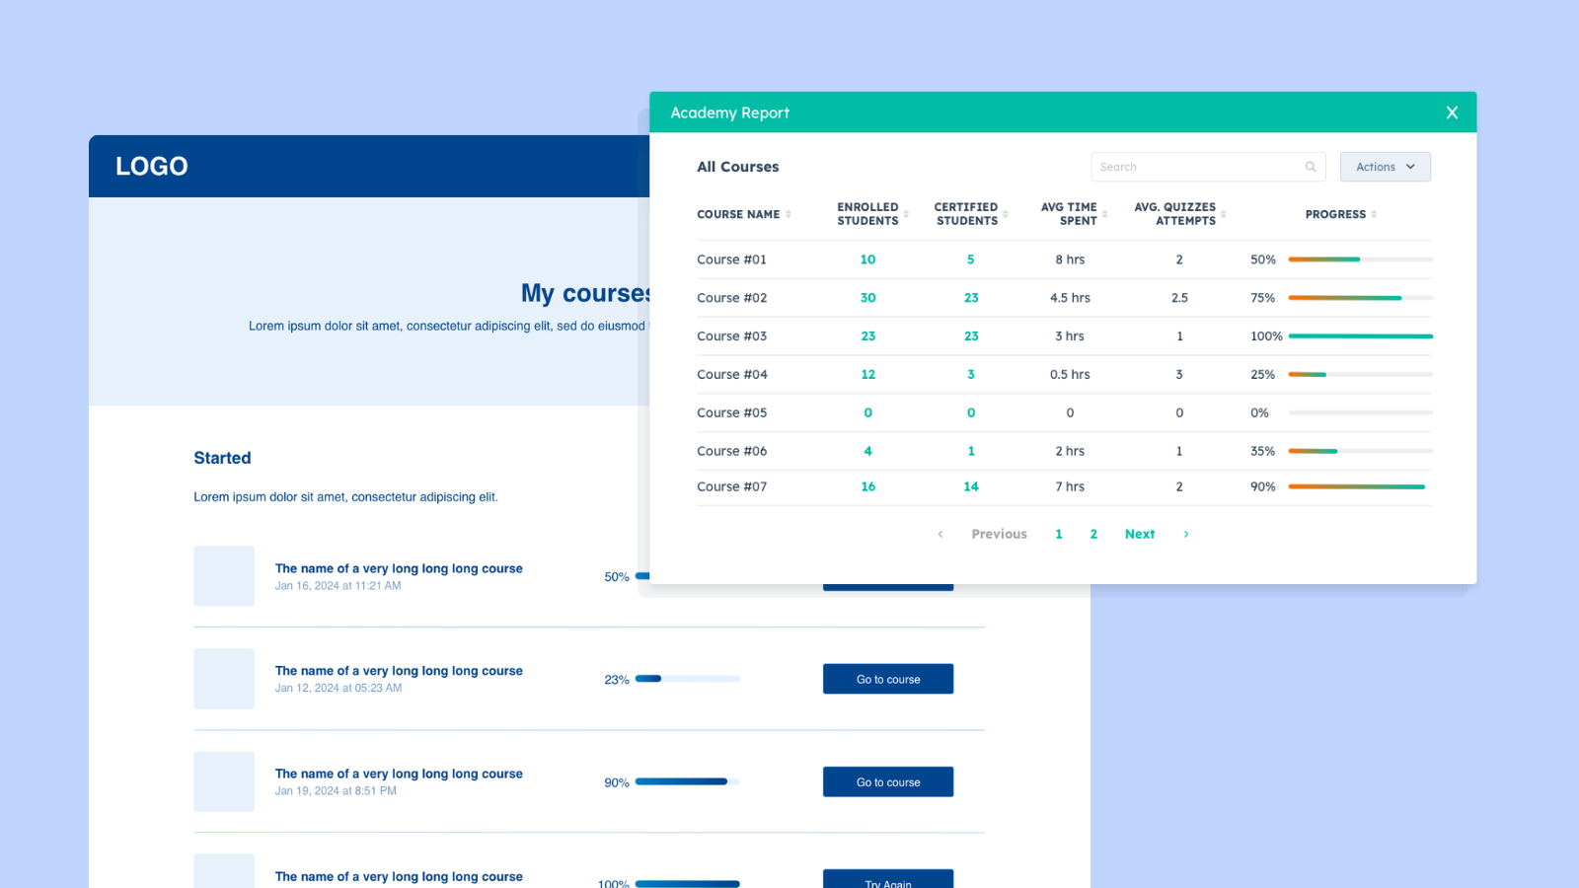
Task: Click the 0.5 hrs cell for Course #04
Action: click(1070, 375)
